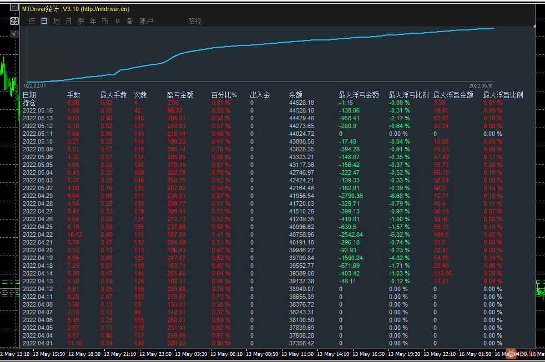Switch to the 年 yearly tab
Viewport: 545px width, 362px height.
click(93, 21)
